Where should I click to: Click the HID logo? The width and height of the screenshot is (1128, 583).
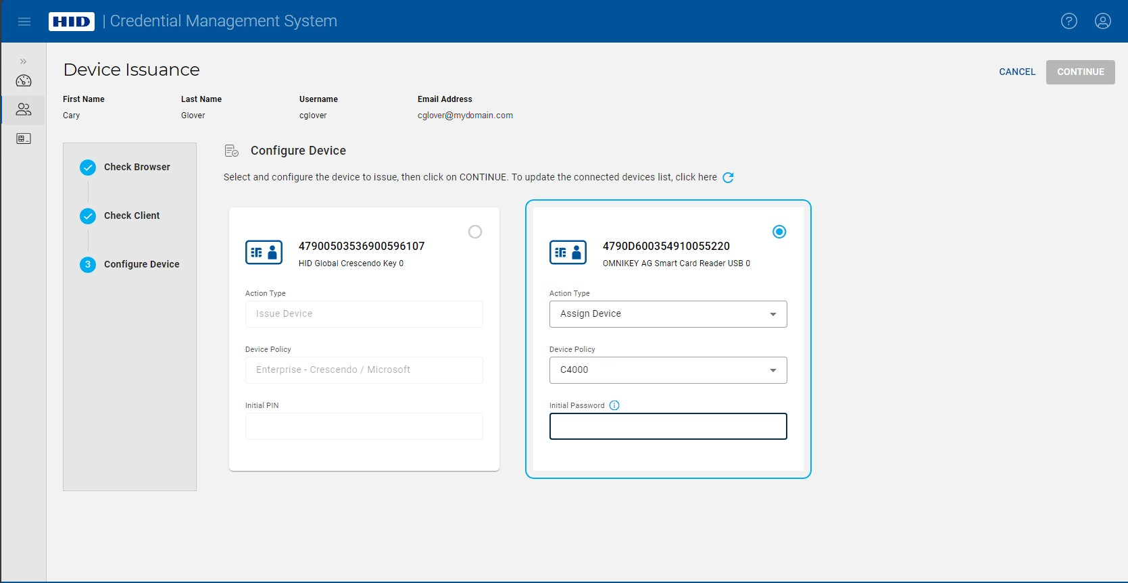click(x=71, y=22)
